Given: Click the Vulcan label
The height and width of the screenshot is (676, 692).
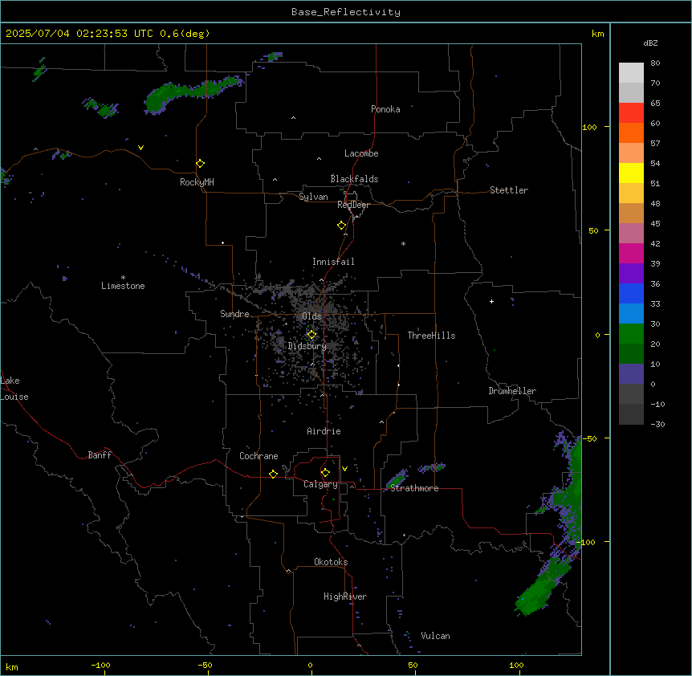Looking at the screenshot, I should [435, 636].
